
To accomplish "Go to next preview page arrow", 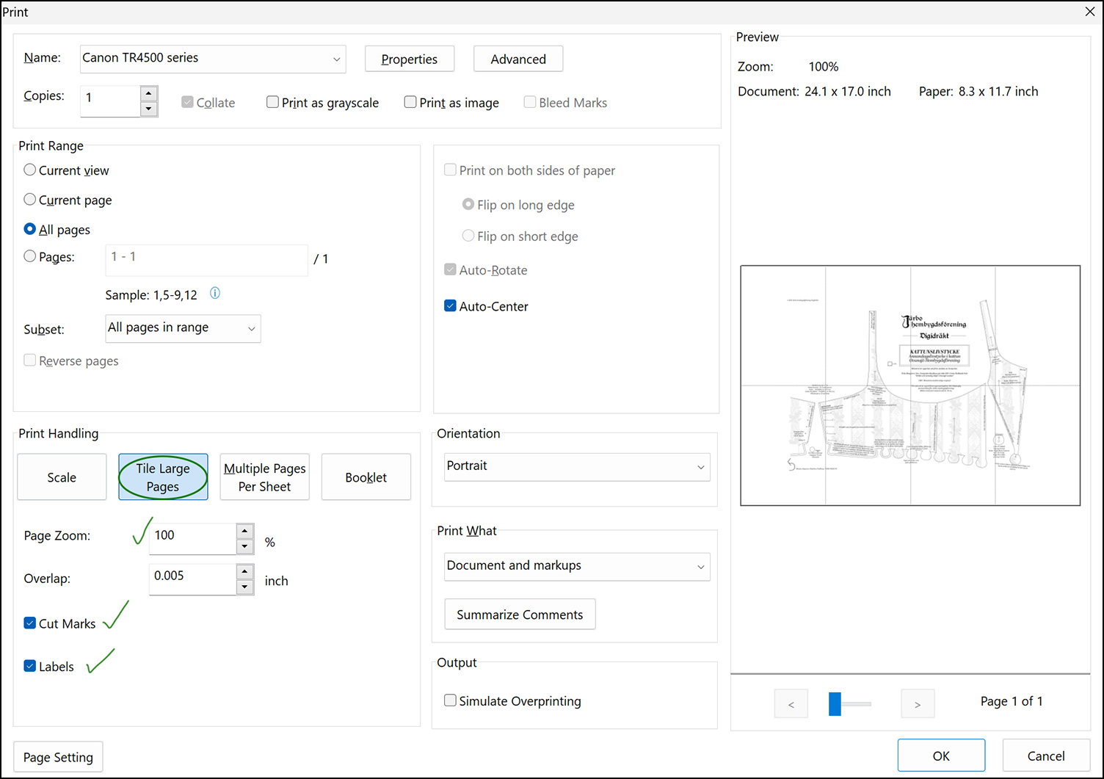I will click(917, 704).
